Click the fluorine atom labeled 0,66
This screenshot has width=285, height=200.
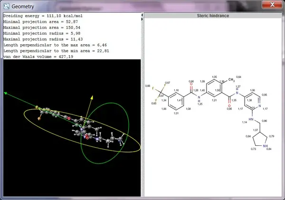coord(153,88)
